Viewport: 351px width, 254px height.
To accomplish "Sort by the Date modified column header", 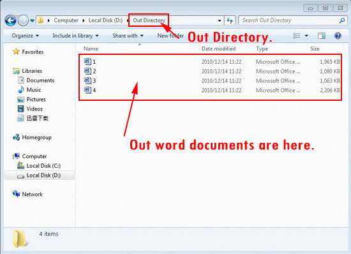I will pos(218,49).
